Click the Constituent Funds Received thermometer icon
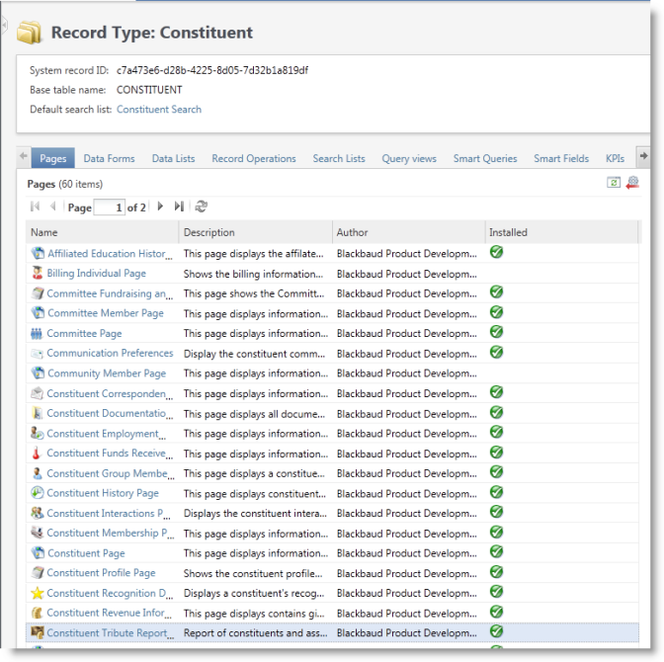 [x=38, y=454]
